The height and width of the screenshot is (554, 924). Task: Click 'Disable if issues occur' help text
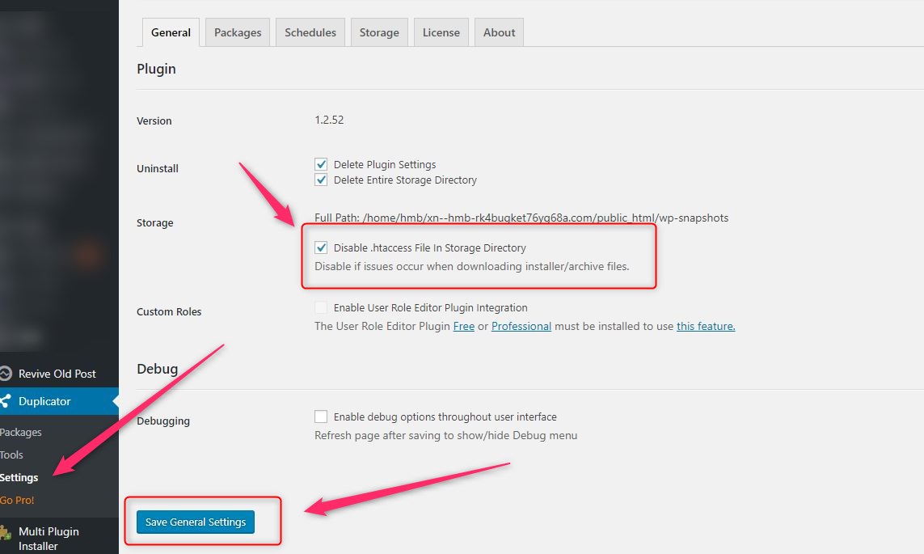pos(472,266)
